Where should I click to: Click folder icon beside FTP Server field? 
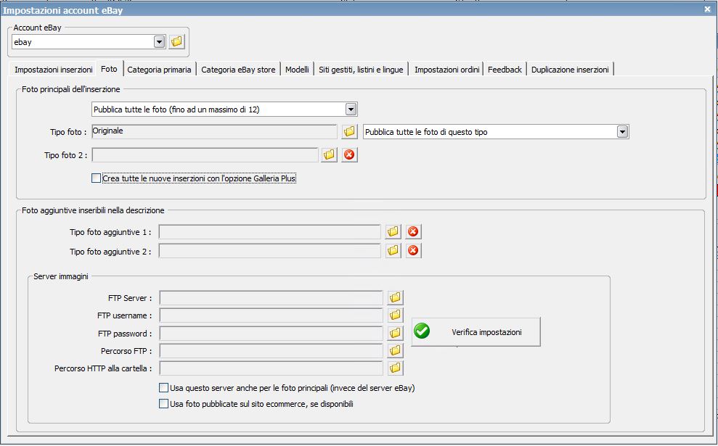(x=395, y=298)
